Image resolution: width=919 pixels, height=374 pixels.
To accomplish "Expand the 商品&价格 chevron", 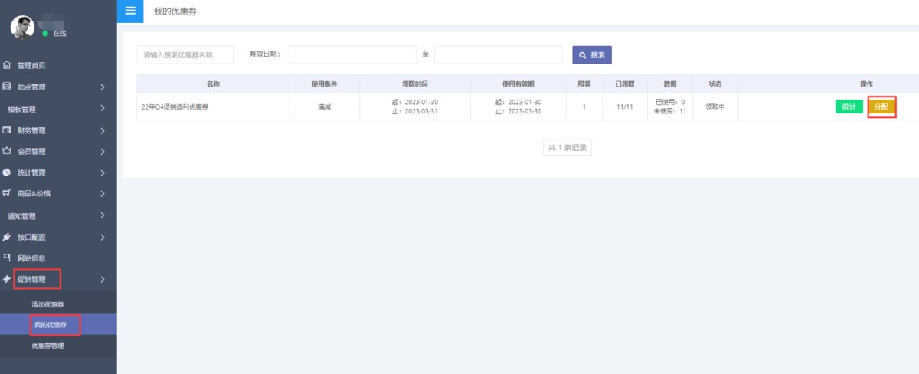I will coord(103,194).
